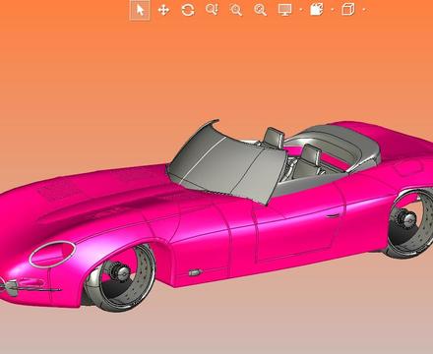433x354 pixels.
Task: Pick the front wheel of the model
Action: pos(122,277)
